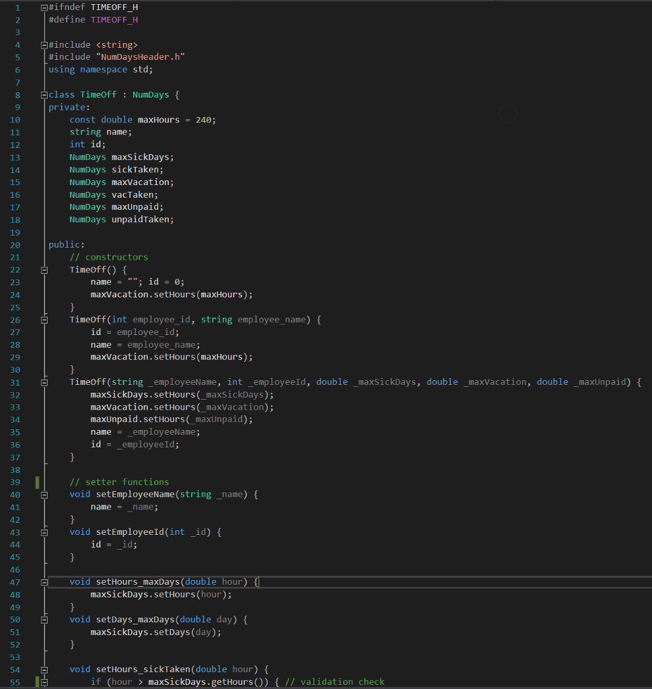Image resolution: width=652 pixels, height=689 pixels.
Task: Click the maxVacation member declaration on line 15
Action: coord(122,182)
